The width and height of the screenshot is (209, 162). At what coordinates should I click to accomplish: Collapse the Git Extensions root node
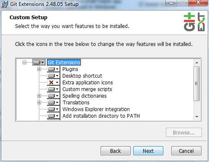pos(24,62)
